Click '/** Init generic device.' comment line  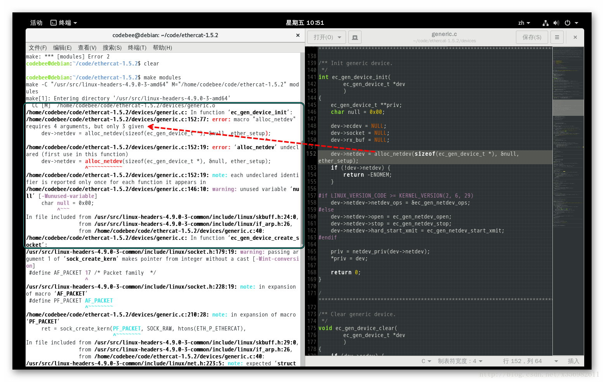point(355,63)
